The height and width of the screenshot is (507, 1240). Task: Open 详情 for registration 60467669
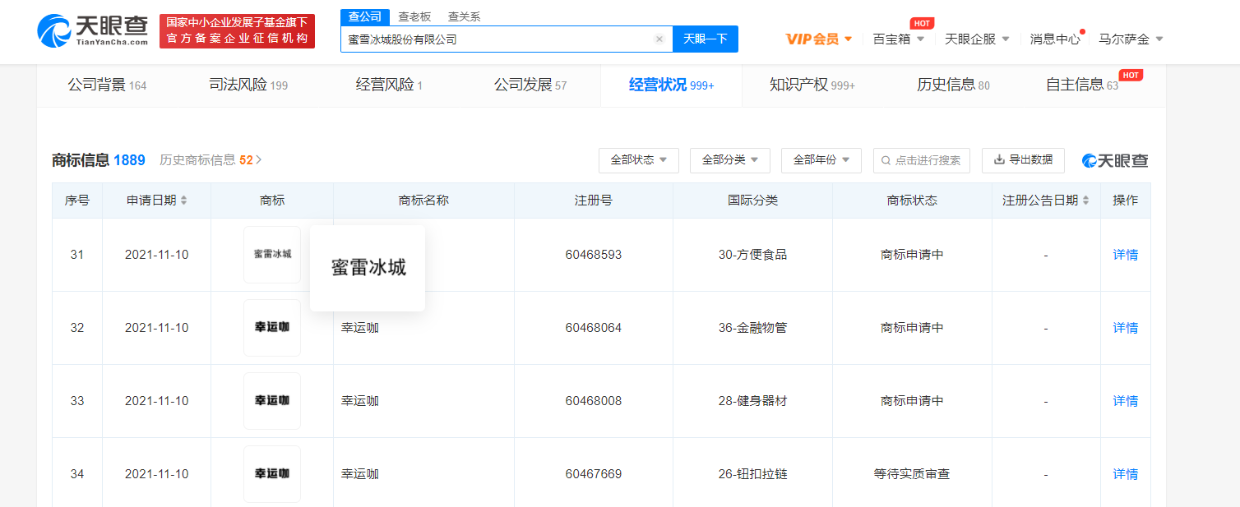click(1126, 474)
